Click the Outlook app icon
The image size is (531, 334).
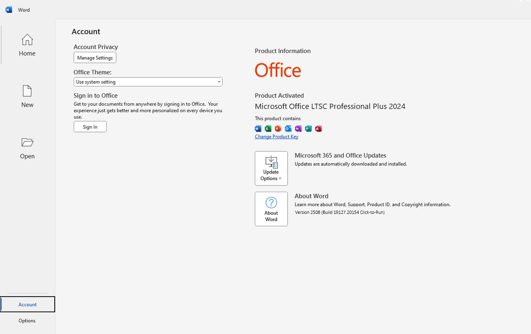point(288,129)
